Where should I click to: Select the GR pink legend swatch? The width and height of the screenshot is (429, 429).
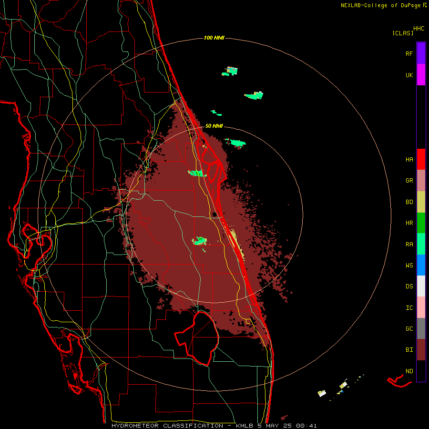(421, 181)
